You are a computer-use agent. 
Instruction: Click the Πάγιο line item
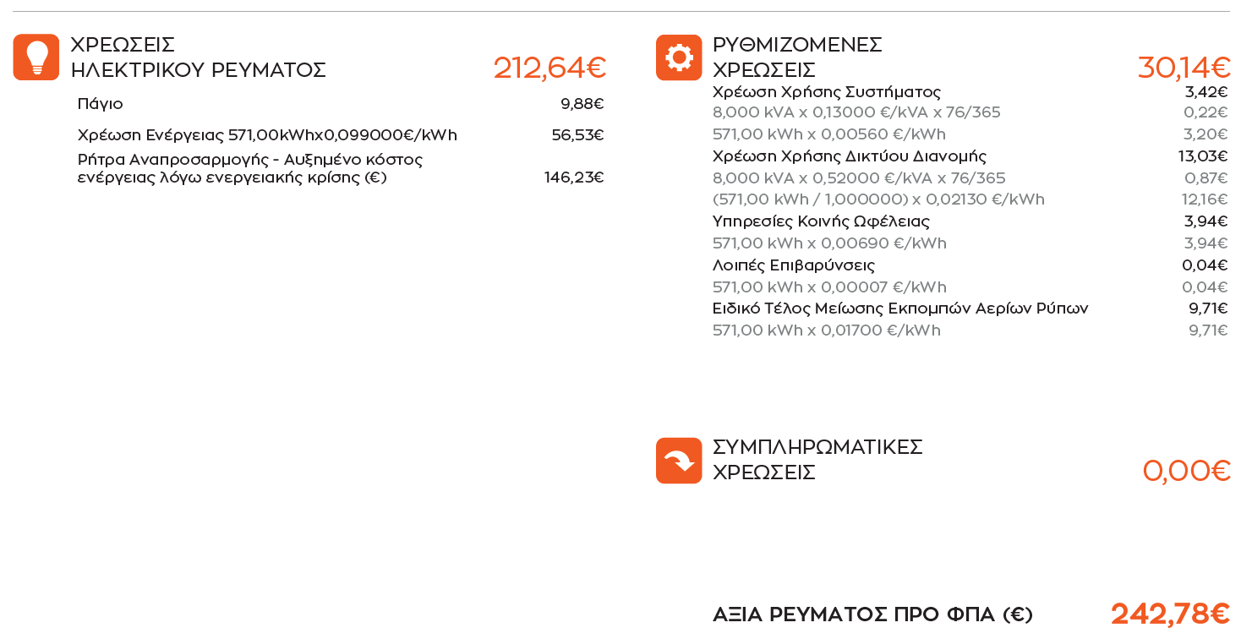[341, 104]
